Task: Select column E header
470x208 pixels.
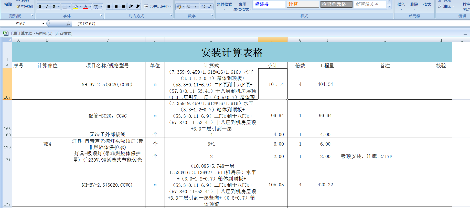Action: 211,40
